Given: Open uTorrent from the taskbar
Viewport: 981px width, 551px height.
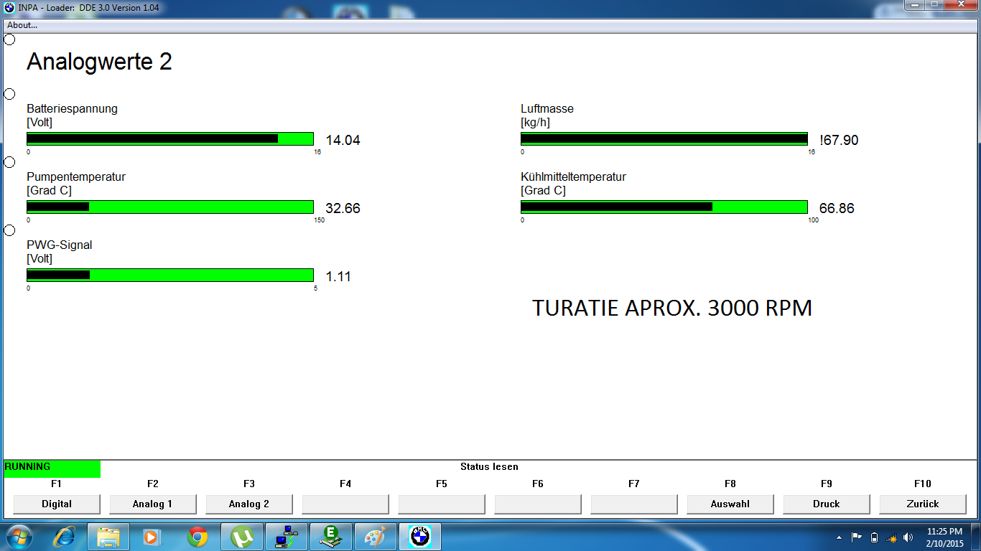Looking at the screenshot, I should tap(242, 537).
